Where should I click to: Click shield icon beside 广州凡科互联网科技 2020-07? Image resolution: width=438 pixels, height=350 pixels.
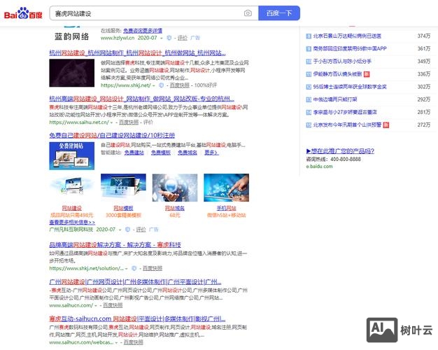pyautogui.click(x=127, y=230)
